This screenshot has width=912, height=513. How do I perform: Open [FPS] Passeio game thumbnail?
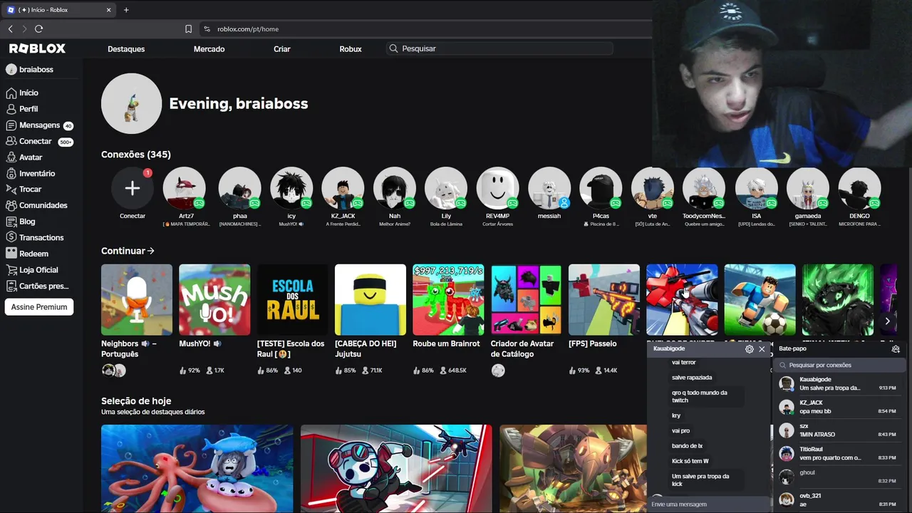(x=604, y=300)
